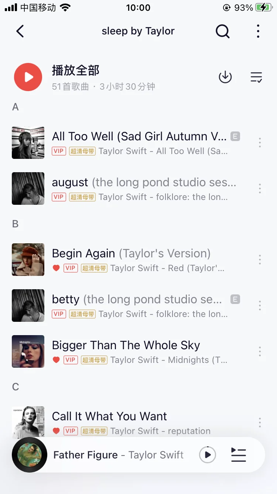Toggle the heart on Call It What You Want
Image resolution: width=277 pixels, height=494 pixels.
click(56, 431)
